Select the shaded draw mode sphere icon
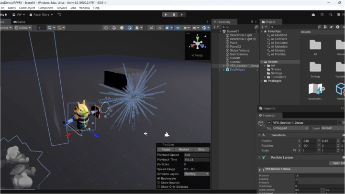 (122, 28)
